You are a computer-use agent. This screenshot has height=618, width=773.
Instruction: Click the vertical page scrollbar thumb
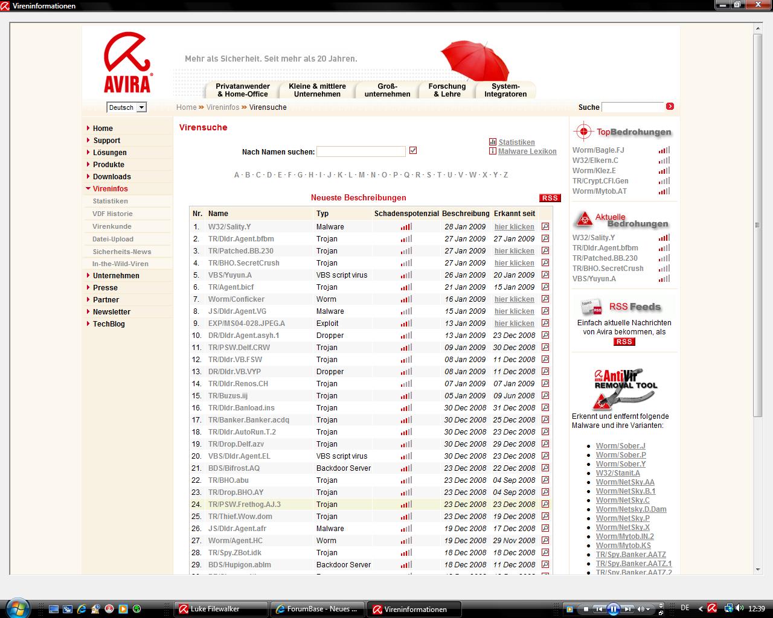point(758,225)
